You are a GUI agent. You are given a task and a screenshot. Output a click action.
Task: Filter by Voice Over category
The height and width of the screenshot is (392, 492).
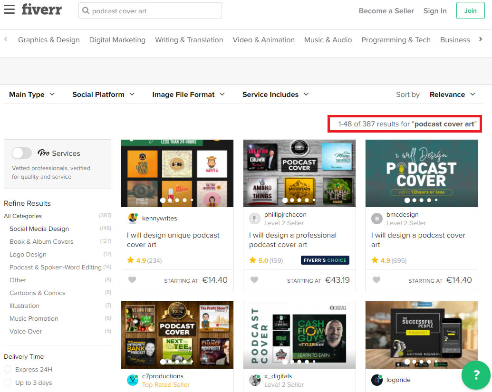coord(26,332)
